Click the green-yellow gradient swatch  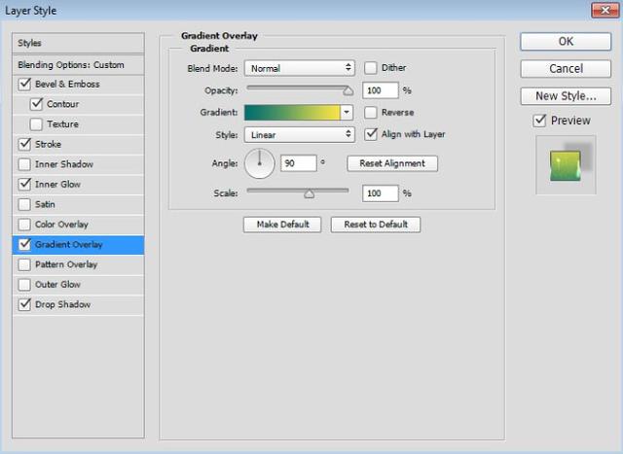[292, 113]
